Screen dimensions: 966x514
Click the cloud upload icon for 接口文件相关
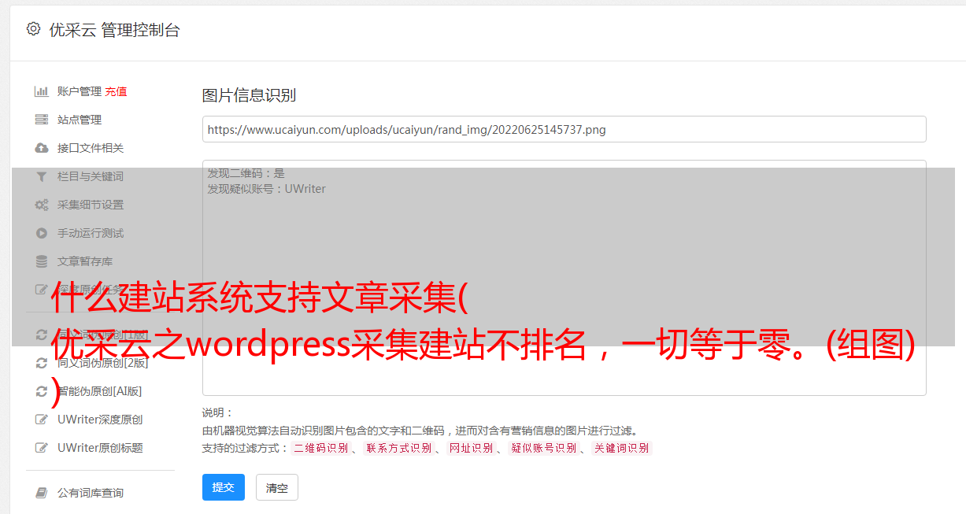[x=41, y=148]
